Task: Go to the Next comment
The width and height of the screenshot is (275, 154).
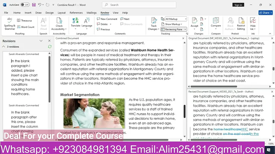Action: [125, 19]
